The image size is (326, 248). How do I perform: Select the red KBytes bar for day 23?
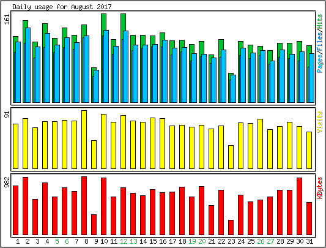point(231,227)
